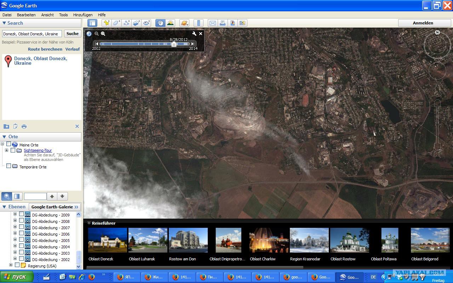Viewport: 453px width, 283px height.
Task: Copy search results to clipboard icon
Action: [x=15, y=126]
